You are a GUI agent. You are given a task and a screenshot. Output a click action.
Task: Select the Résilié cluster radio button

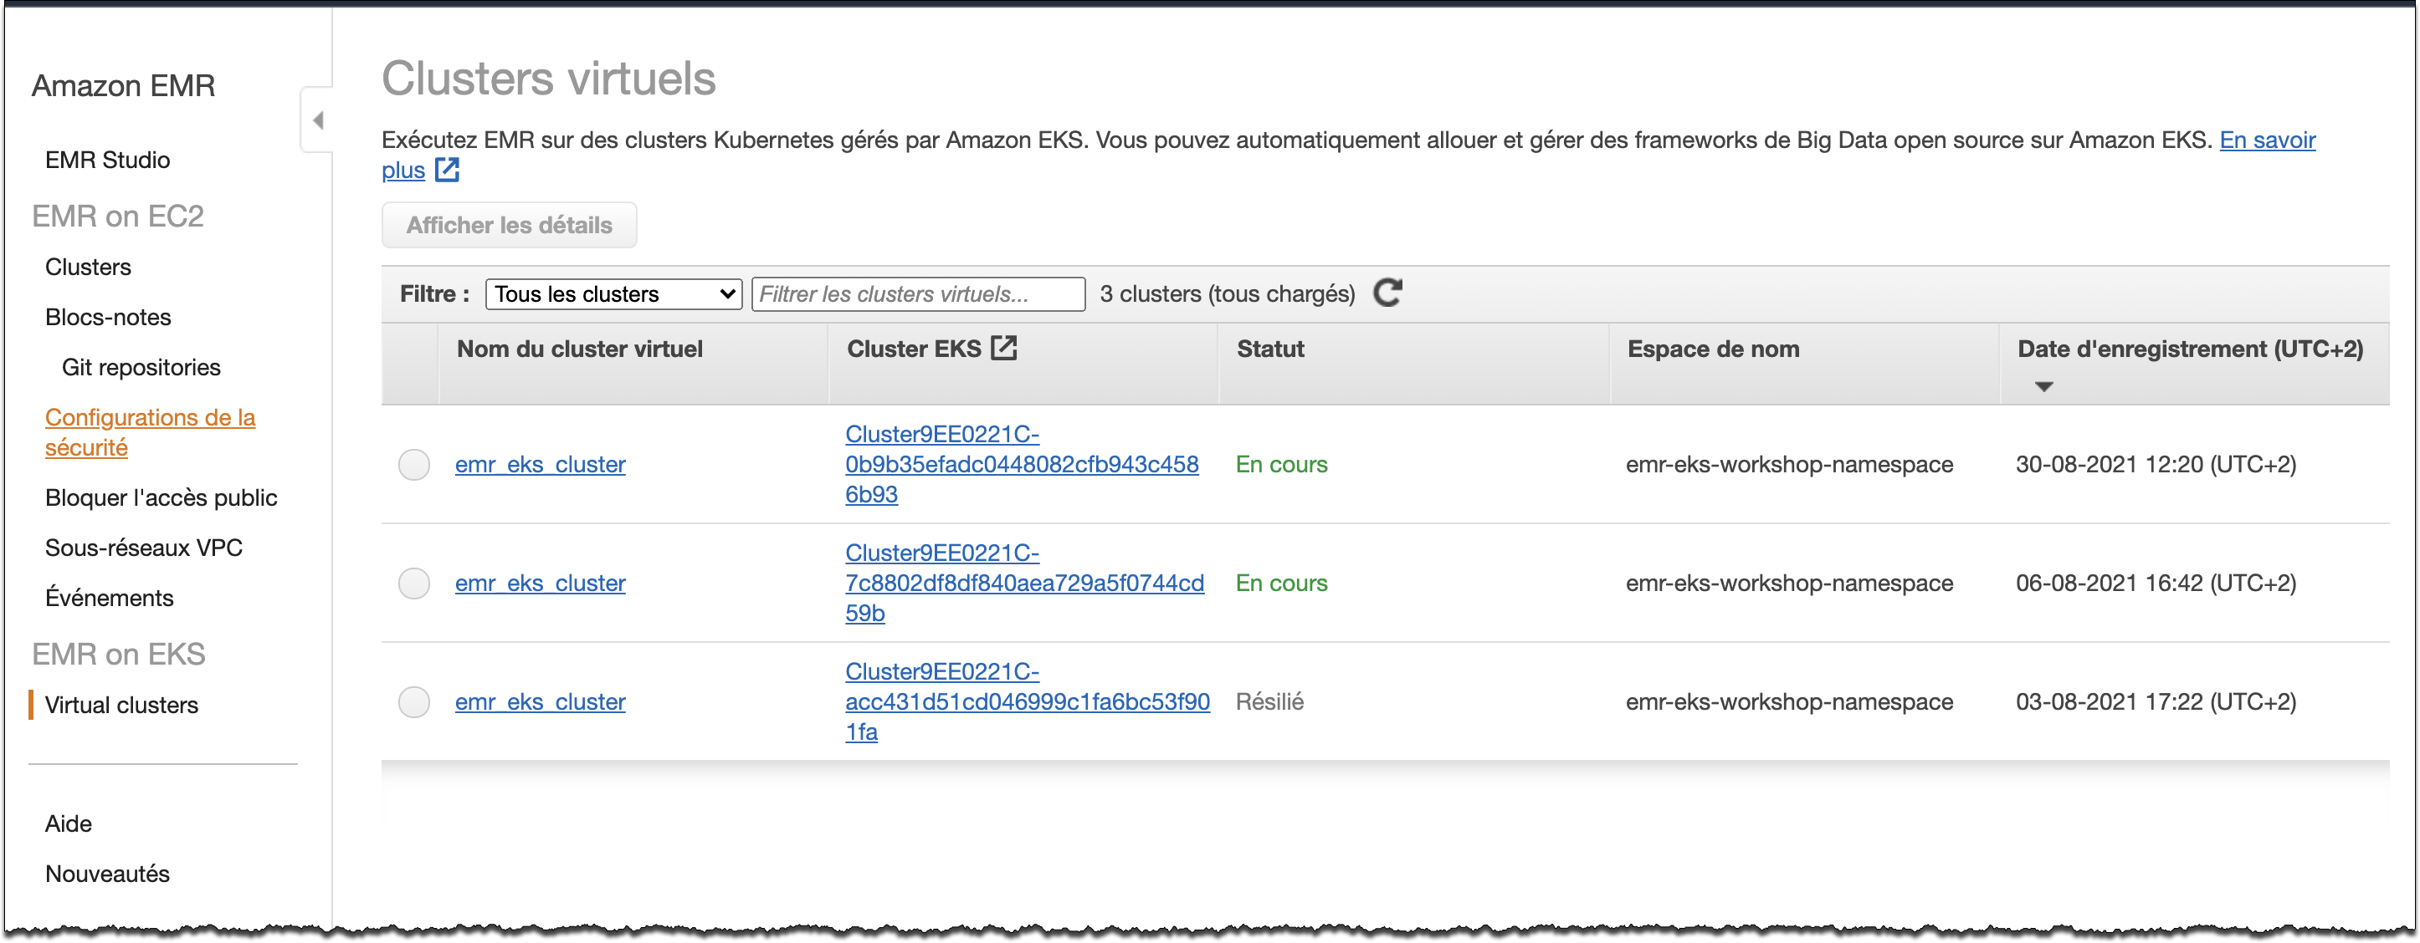pos(413,702)
